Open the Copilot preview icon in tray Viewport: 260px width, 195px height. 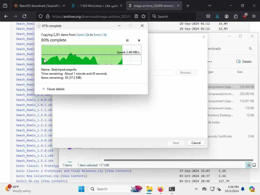(x=252, y=189)
